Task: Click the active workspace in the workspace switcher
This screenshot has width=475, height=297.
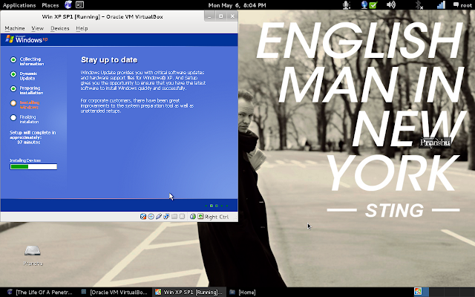Action: click(x=421, y=292)
